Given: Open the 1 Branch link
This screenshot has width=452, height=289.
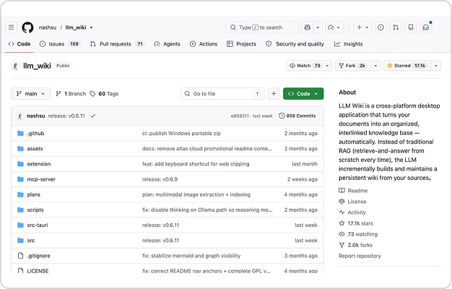Looking at the screenshot, I should (x=71, y=94).
